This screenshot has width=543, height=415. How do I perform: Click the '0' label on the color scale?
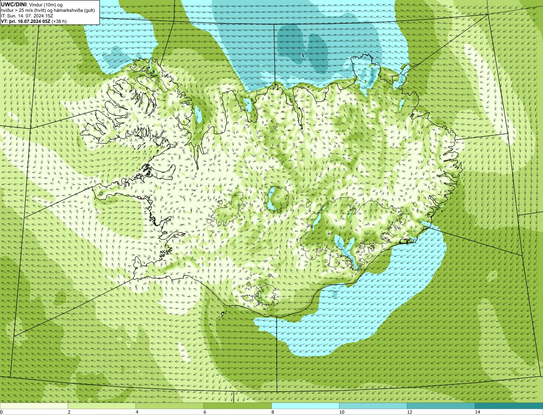(x=2, y=412)
